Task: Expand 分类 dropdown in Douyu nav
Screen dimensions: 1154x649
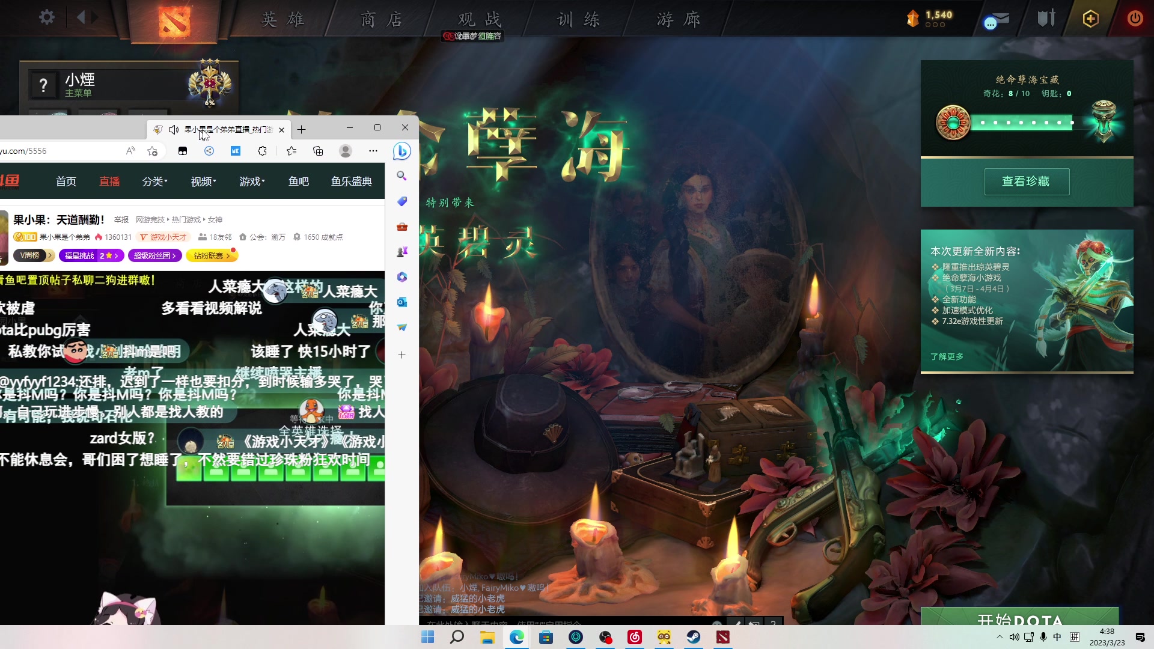Action: 154,181
